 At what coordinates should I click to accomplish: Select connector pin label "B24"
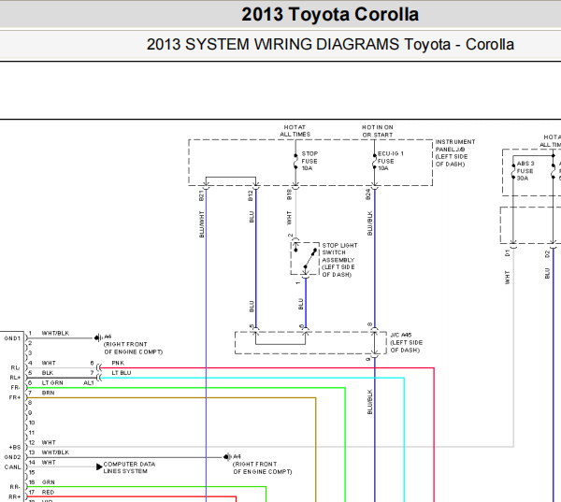click(x=368, y=194)
